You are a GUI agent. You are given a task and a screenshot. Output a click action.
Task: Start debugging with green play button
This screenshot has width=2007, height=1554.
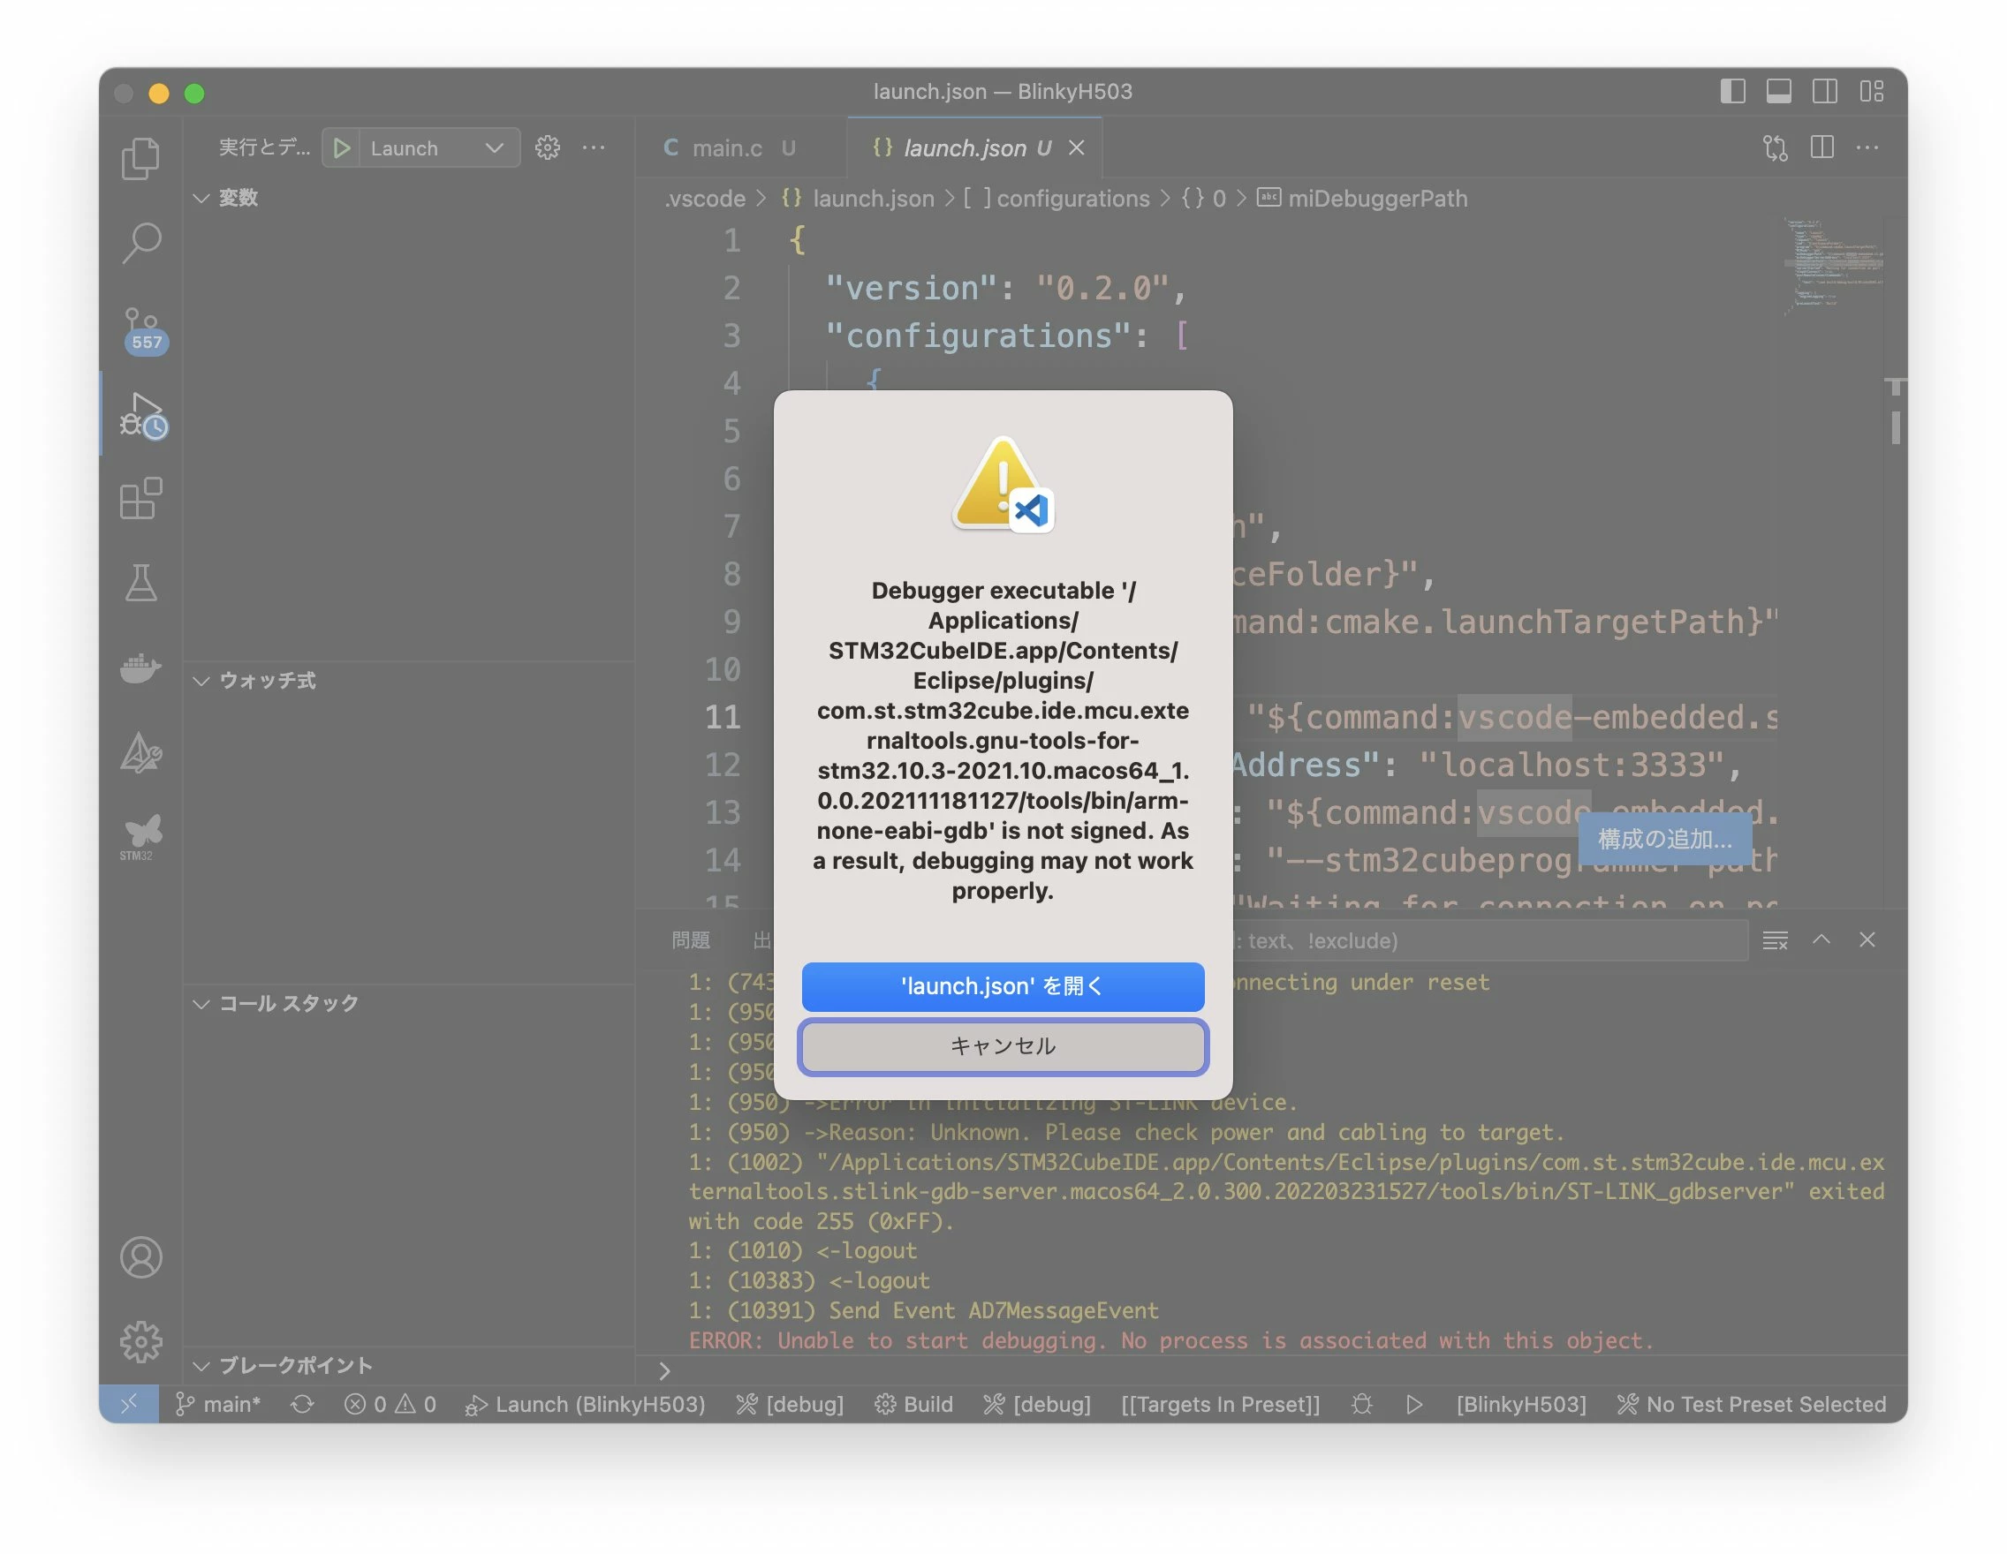[x=342, y=147]
